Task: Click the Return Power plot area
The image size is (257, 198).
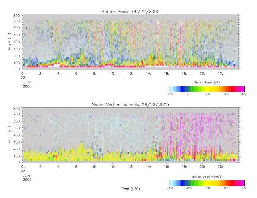Action: click(x=131, y=42)
